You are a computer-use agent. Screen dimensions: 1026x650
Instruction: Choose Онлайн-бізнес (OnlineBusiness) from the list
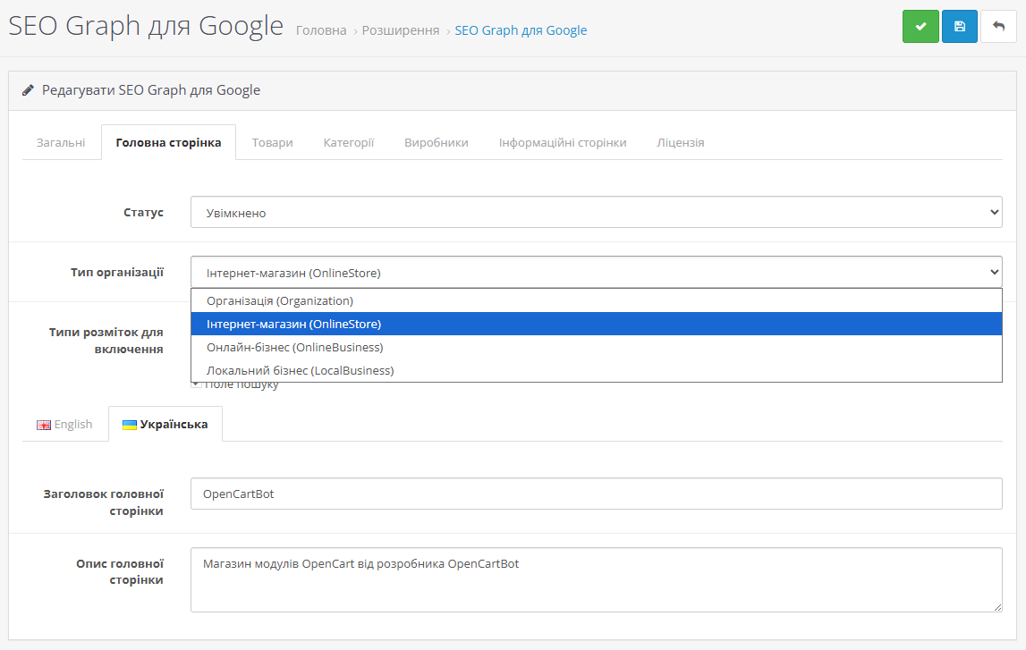pos(294,347)
